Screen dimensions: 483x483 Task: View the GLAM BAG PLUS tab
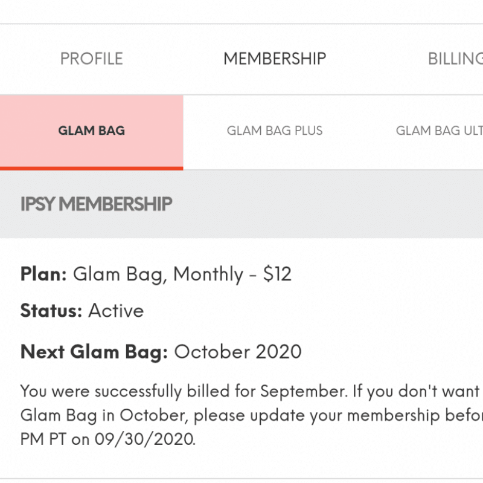point(275,130)
